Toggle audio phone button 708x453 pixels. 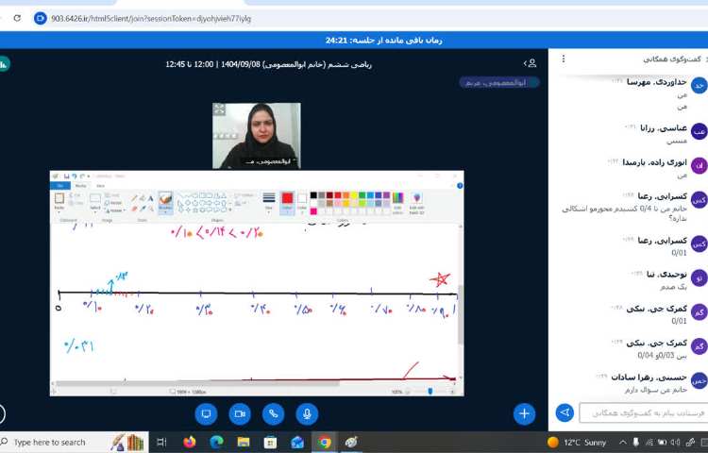[x=273, y=413]
